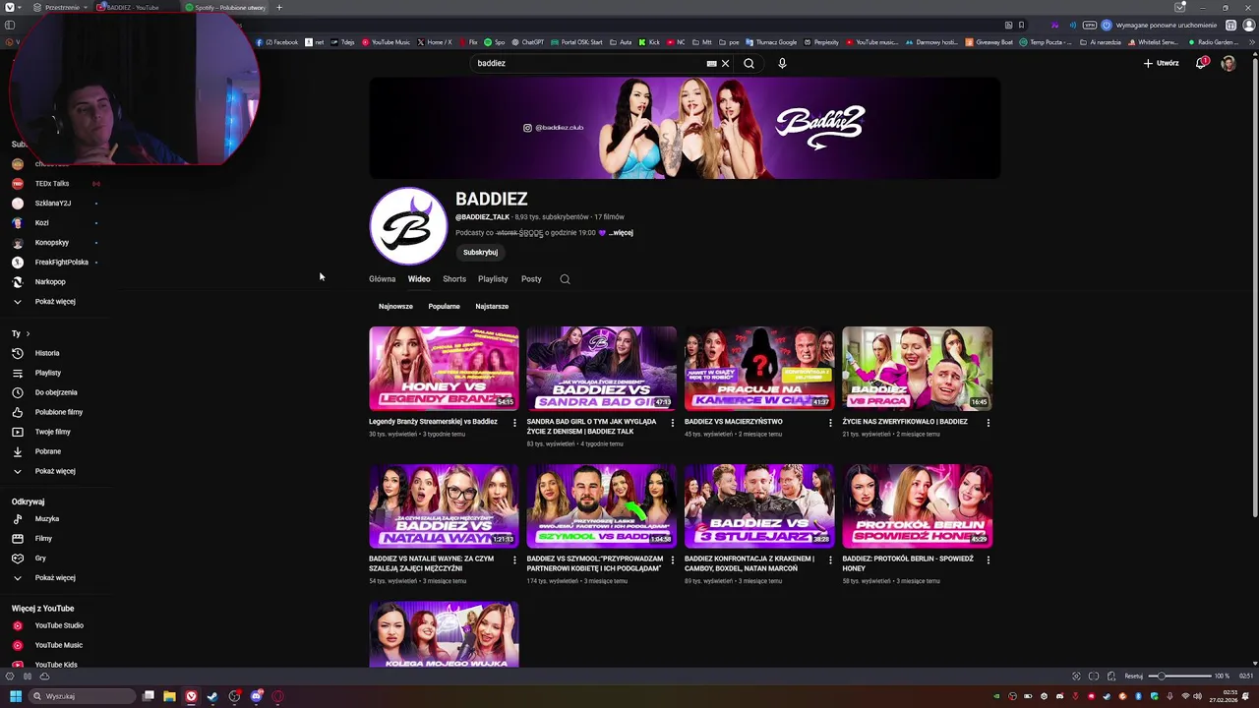Open File Explorer from the taskbar
This screenshot has width=1259, height=708.
click(169, 696)
